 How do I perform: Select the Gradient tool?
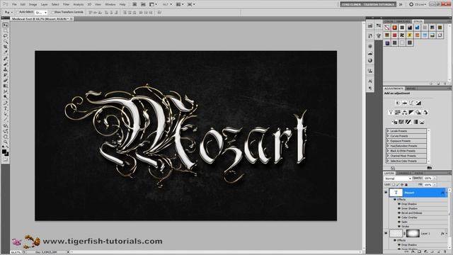(5, 86)
